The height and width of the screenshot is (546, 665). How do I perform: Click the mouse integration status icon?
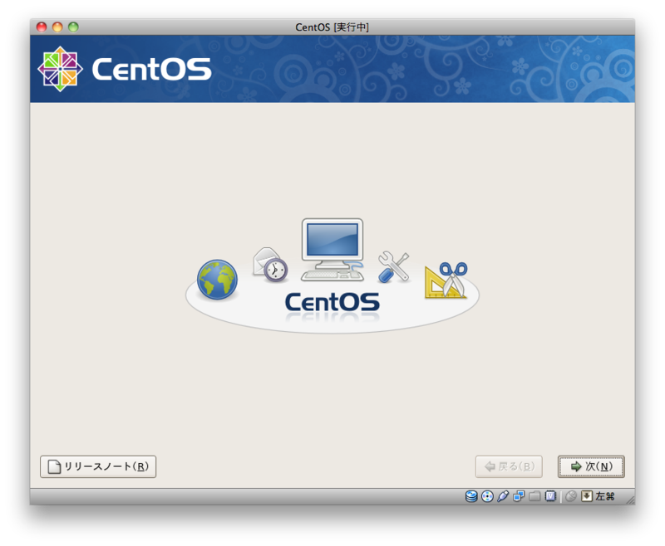(x=571, y=496)
